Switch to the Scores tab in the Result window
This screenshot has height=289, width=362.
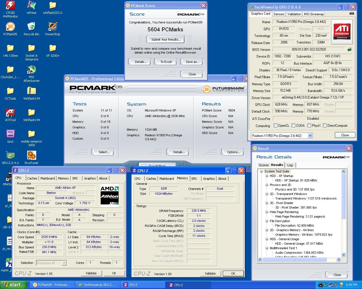tap(264, 165)
